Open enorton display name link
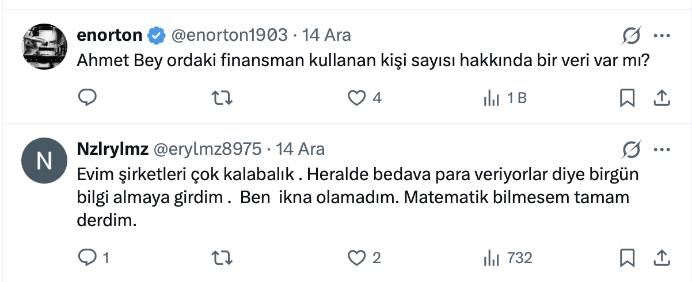Viewport: 692px width, 282px height. pos(109,35)
